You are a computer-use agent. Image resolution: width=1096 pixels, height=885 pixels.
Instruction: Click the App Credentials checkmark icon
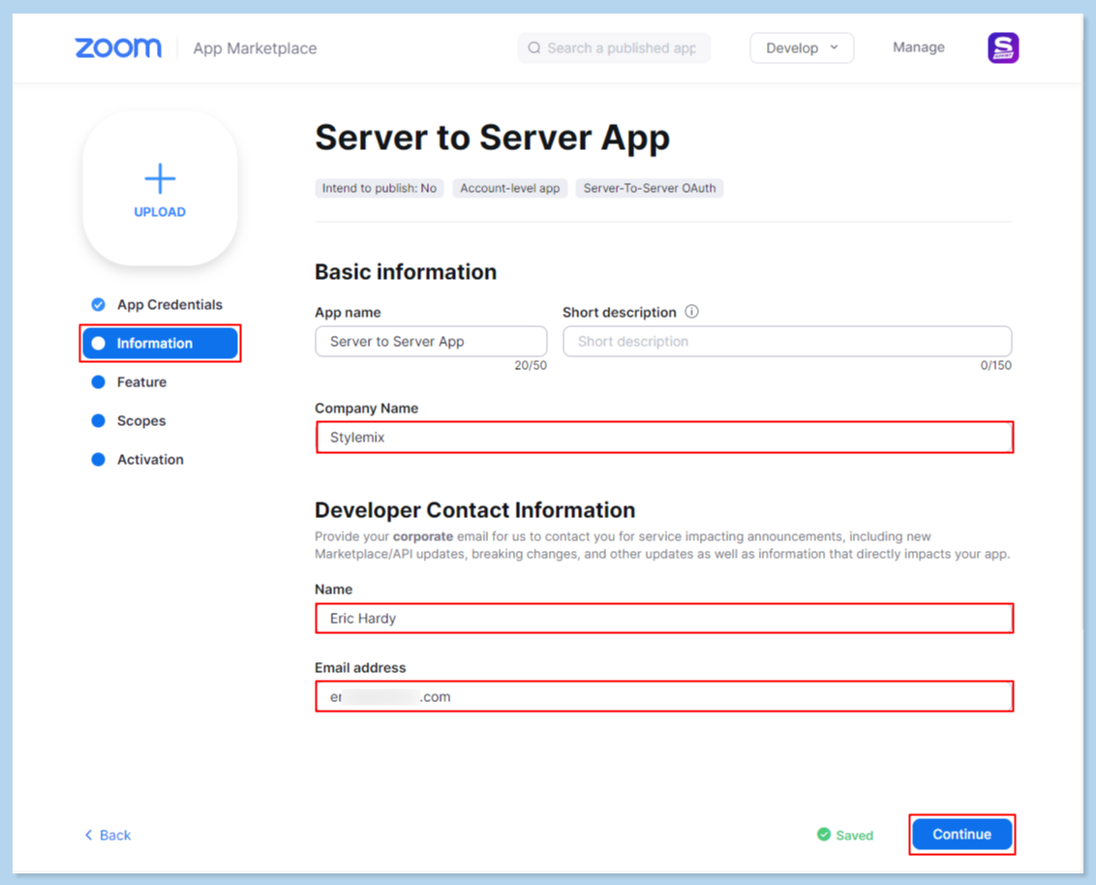[x=98, y=305]
